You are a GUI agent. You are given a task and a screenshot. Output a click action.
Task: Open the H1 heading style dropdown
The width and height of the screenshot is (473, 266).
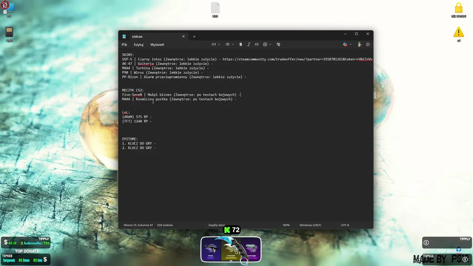216,44
